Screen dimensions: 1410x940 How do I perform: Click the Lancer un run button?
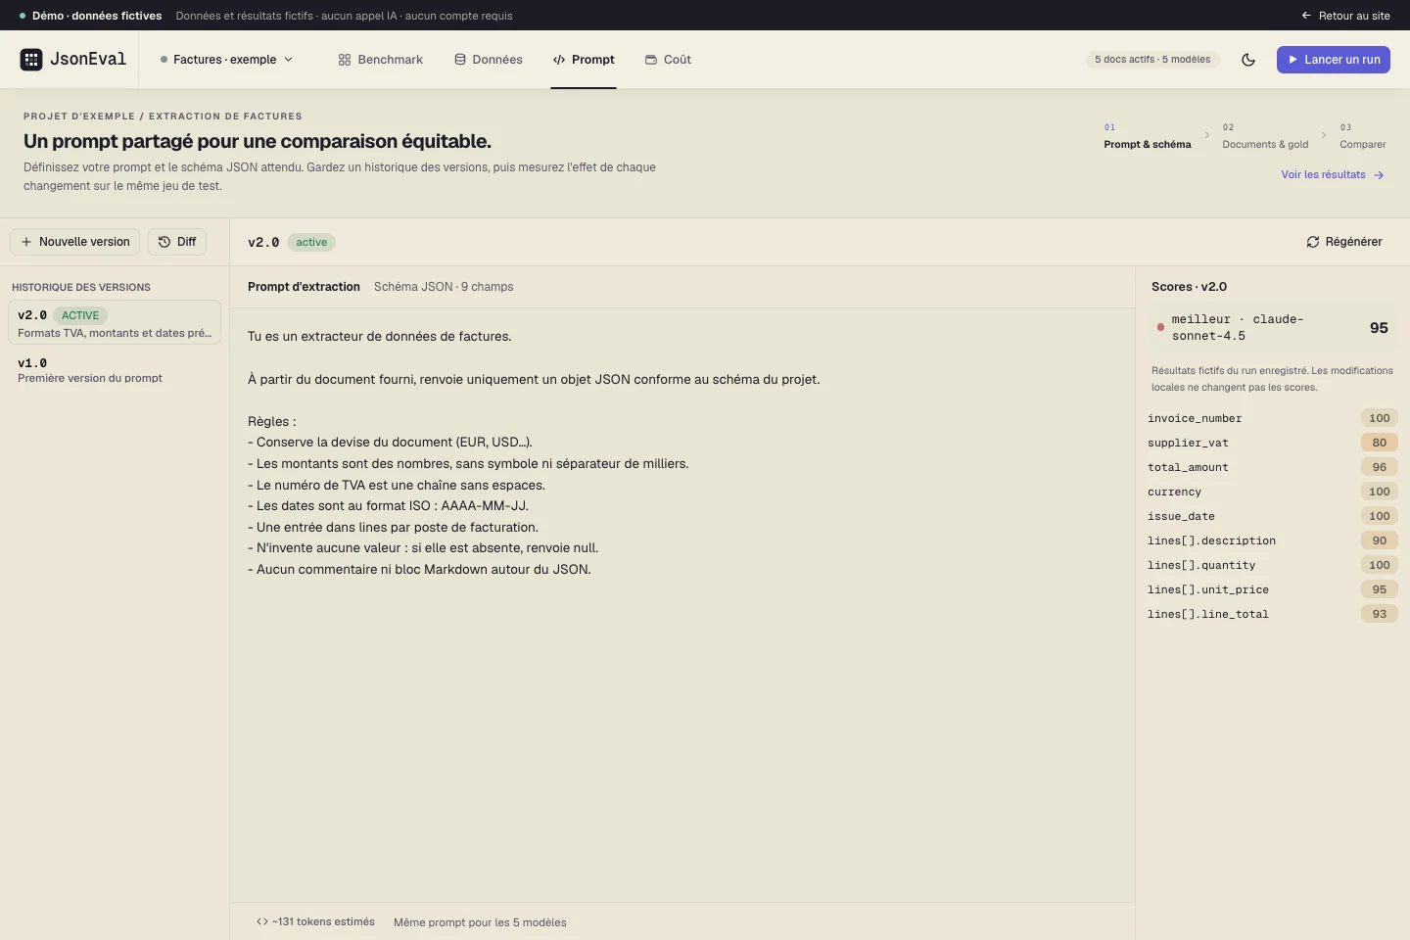[1334, 60]
